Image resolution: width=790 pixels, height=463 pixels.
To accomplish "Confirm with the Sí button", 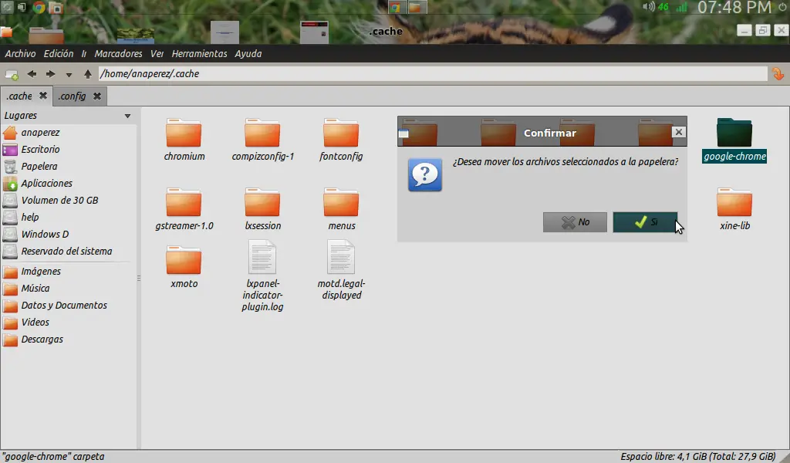I will [x=645, y=222].
